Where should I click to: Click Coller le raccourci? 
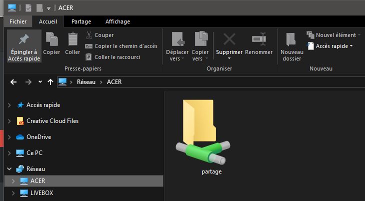pyautogui.click(x=112, y=57)
